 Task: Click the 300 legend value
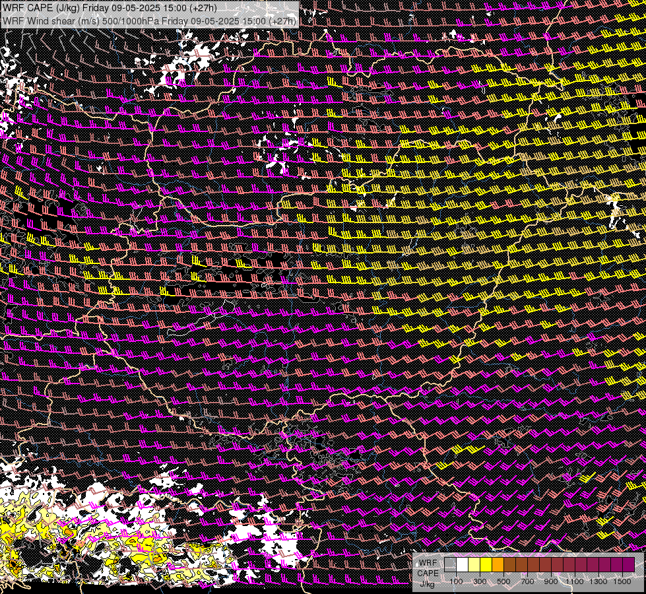point(480,581)
